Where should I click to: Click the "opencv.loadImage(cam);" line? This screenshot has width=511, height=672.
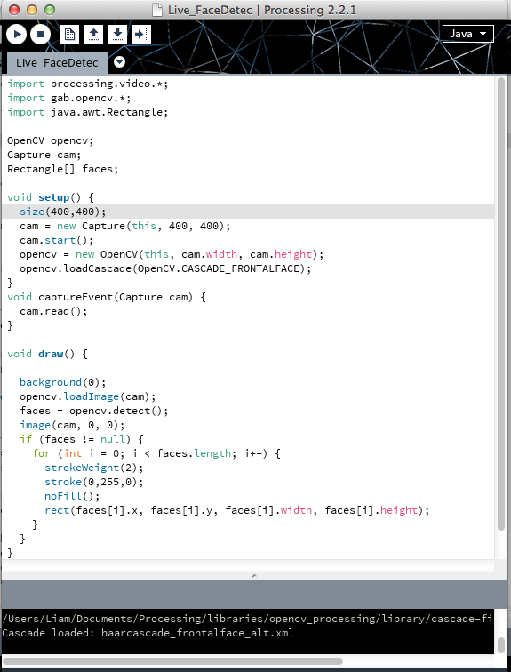click(88, 396)
